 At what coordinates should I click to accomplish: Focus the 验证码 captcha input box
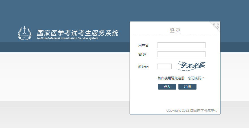[x=164, y=66]
